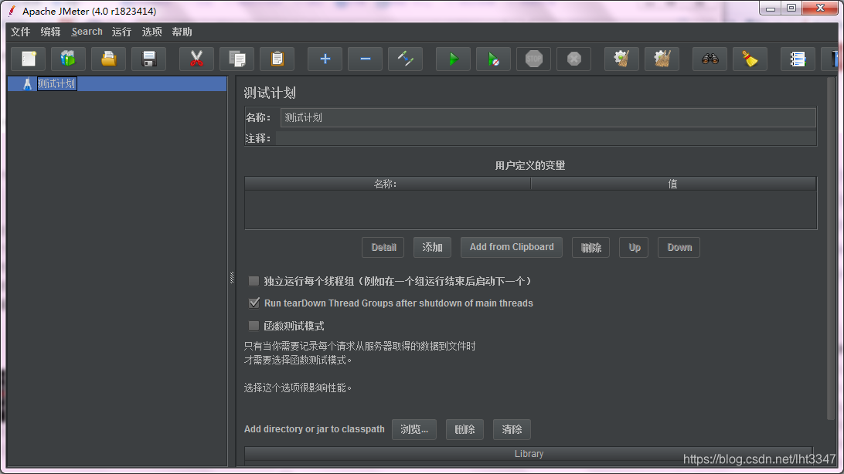Click the Up button
The width and height of the screenshot is (844, 474).
coord(634,247)
